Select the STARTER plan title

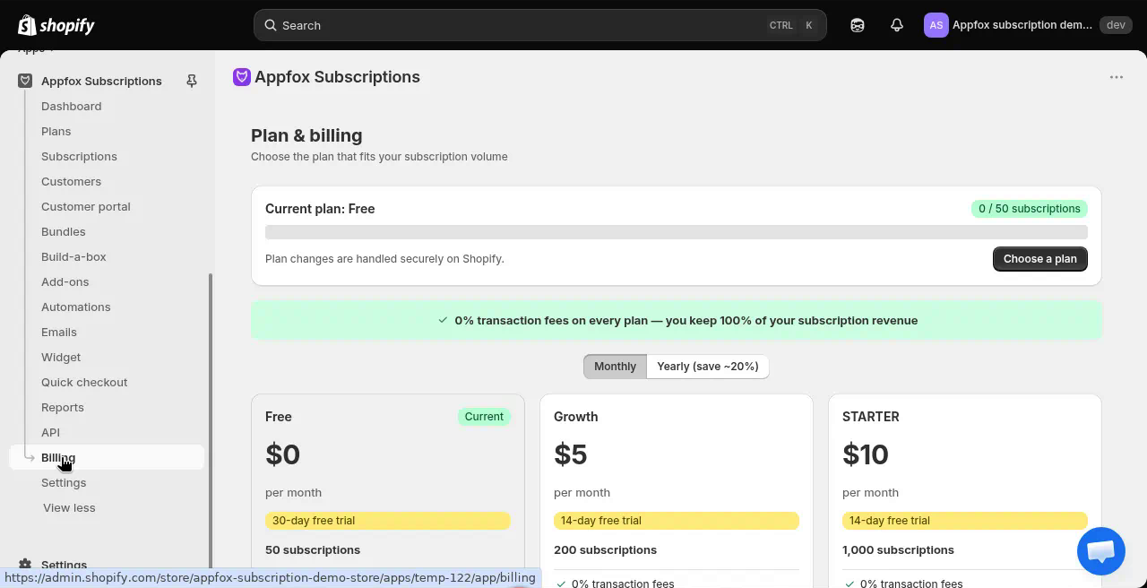click(x=871, y=417)
